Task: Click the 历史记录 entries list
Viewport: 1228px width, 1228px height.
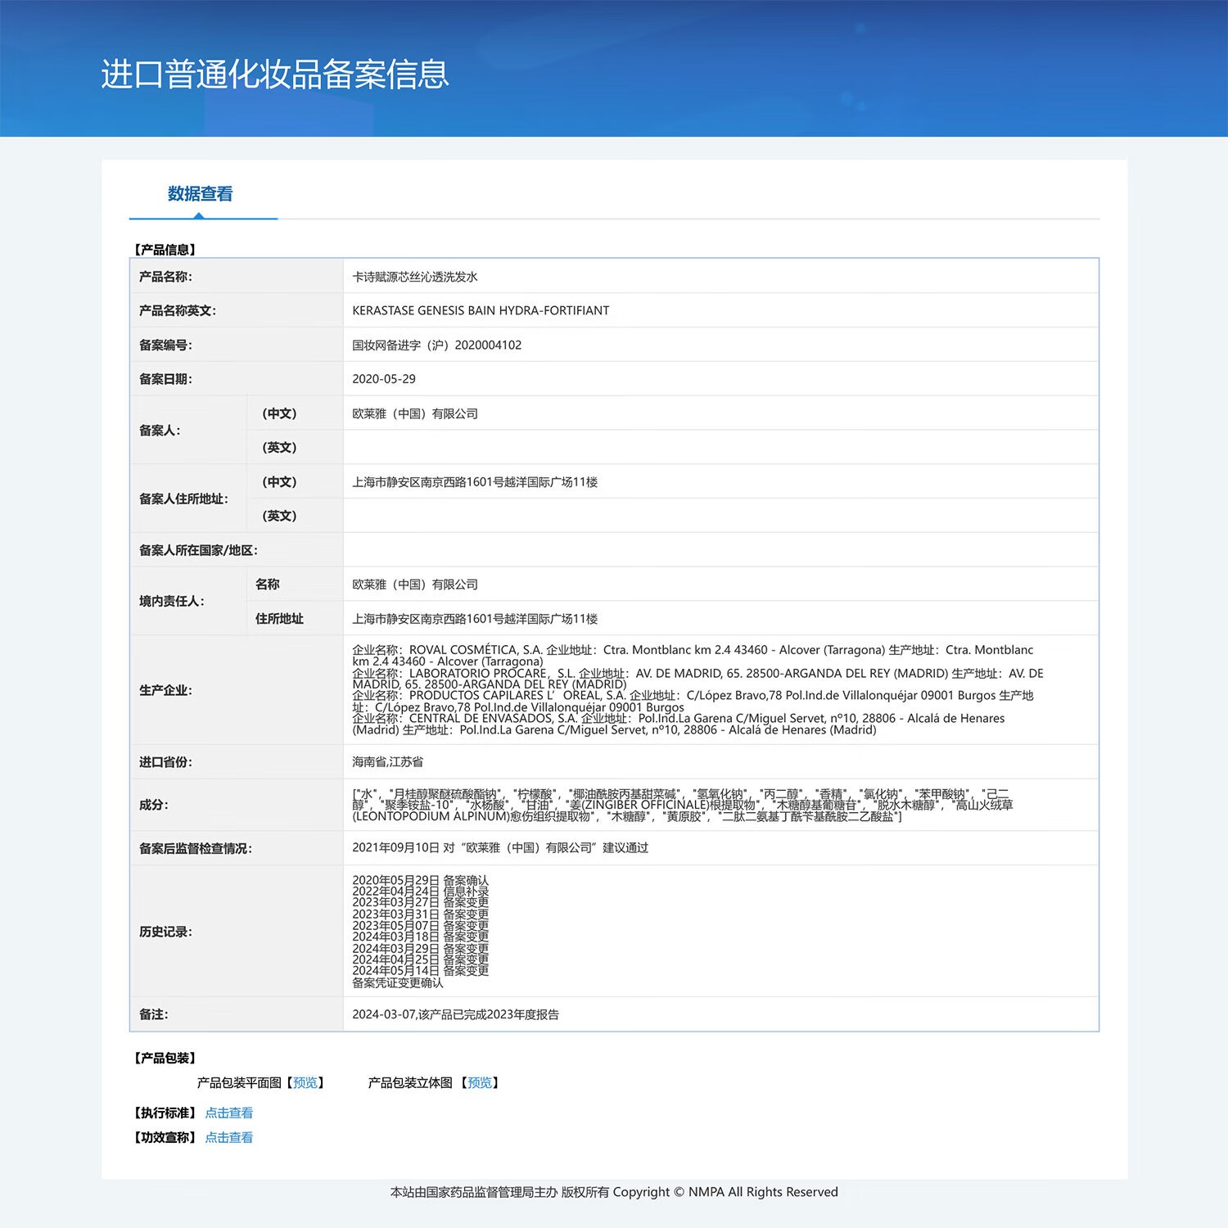Action: [x=420, y=931]
